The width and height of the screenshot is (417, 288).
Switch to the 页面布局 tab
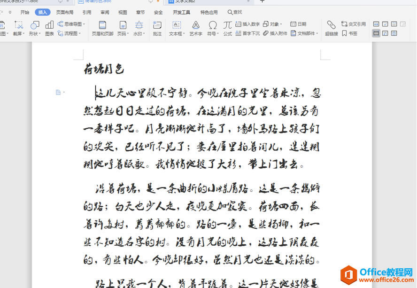[x=65, y=12]
